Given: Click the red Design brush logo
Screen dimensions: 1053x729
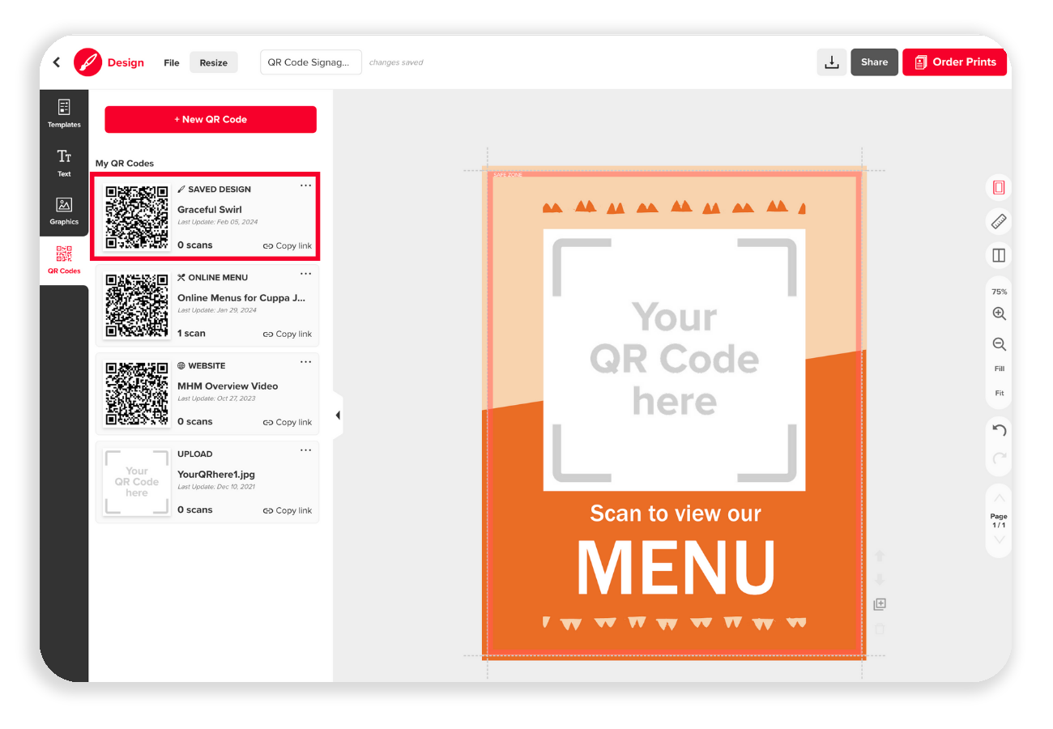Looking at the screenshot, I should click(87, 62).
